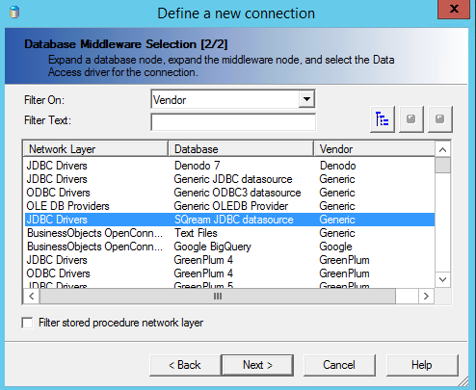Sort by the Database column header
The width and height of the screenshot is (476, 390).
tap(241, 149)
